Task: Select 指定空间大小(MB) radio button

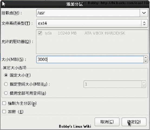Action: tap(6, 84)
